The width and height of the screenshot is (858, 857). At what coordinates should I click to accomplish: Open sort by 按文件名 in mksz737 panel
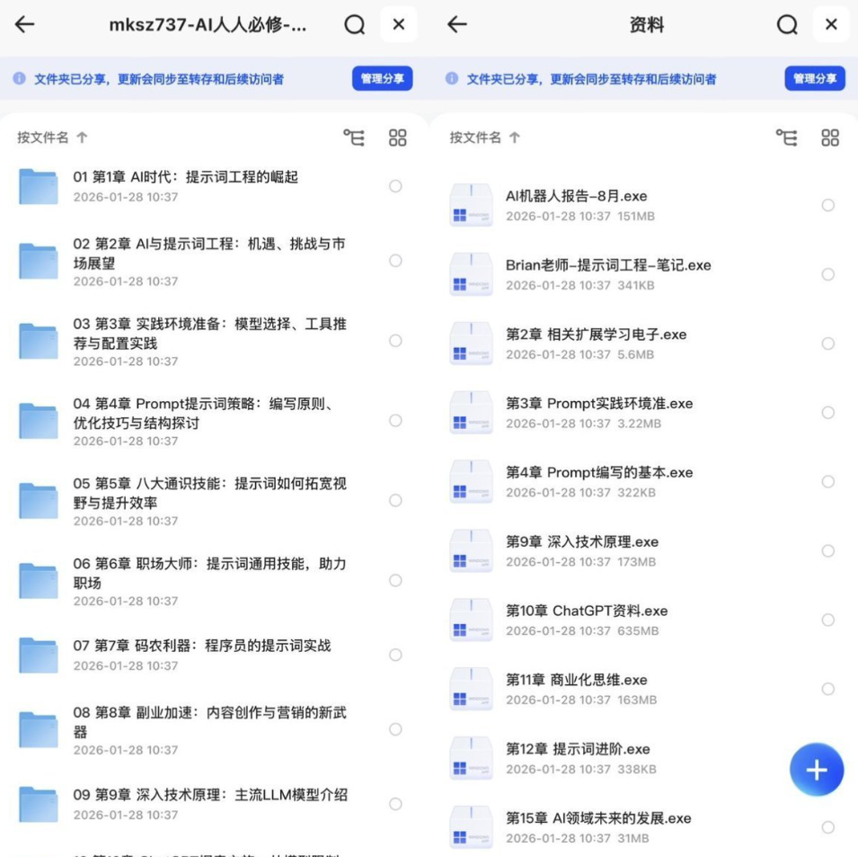pos(52,138)
